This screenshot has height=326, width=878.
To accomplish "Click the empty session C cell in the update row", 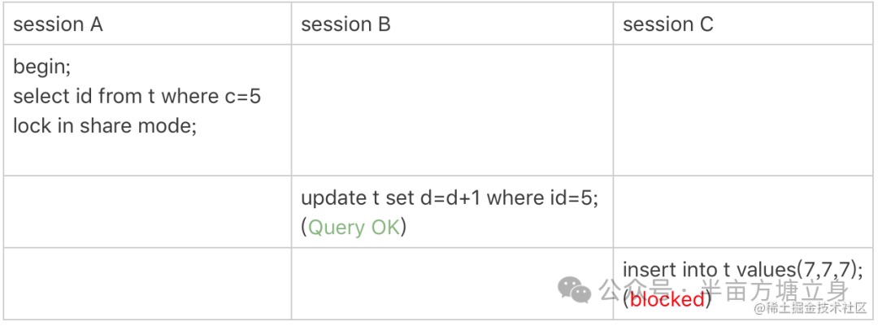I will [x=743, y=211].
